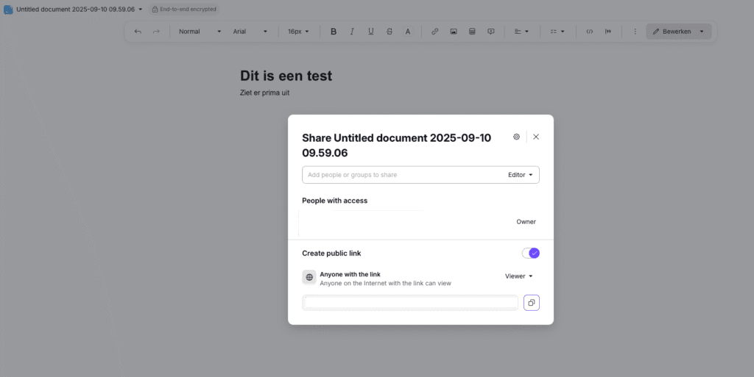This screenshot has height=377, width=754.
Task: Insert a link using the toolbar
Action: click(x=434, y=32)
